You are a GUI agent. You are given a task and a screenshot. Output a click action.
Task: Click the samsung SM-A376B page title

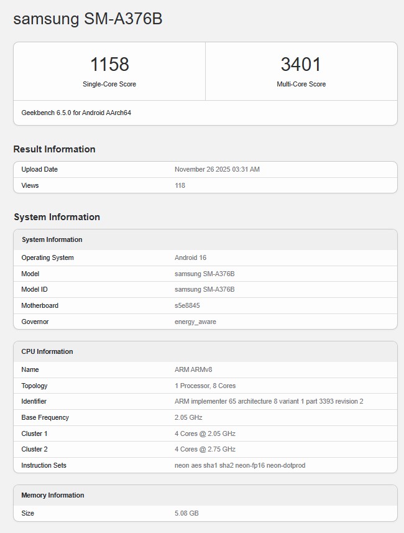88,19
